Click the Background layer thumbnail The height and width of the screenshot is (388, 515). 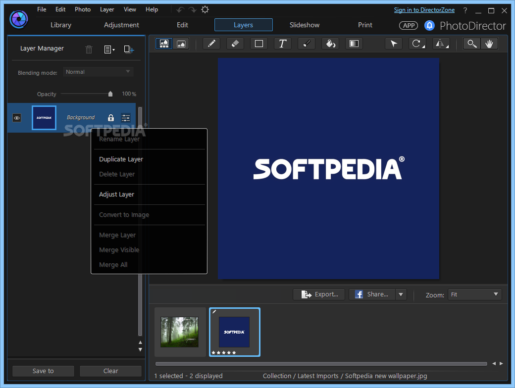pyautogui.click(x=44, y=117)
